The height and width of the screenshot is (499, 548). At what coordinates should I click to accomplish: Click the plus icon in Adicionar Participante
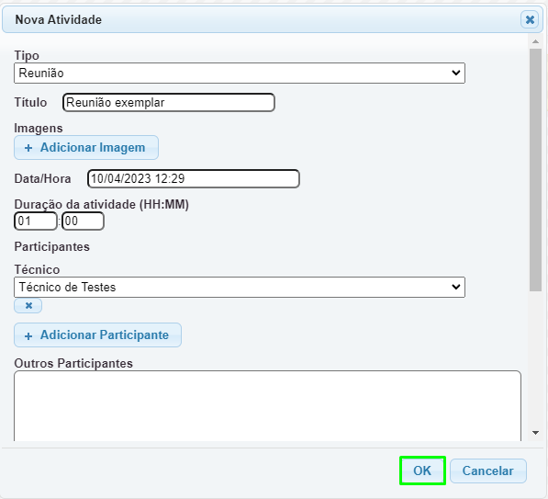(28, 336)
